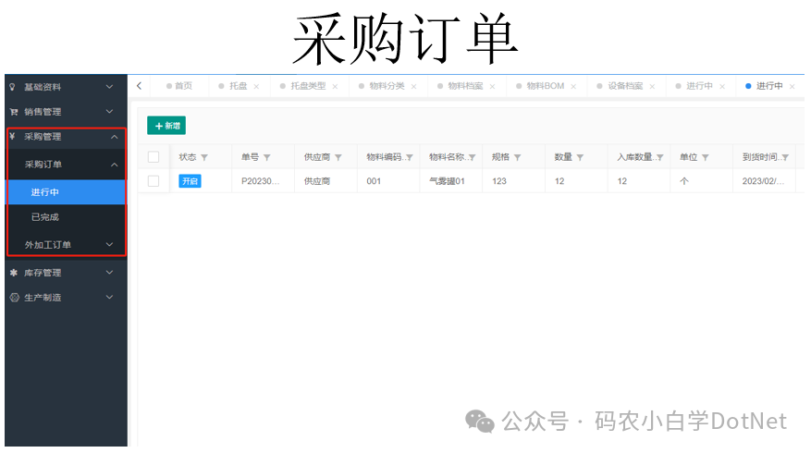Click the green 新增 button
This screenshot has width=811, height=453.
click(166, 126)
